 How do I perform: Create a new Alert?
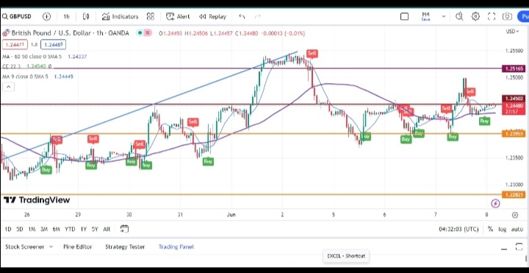[178, 16]
